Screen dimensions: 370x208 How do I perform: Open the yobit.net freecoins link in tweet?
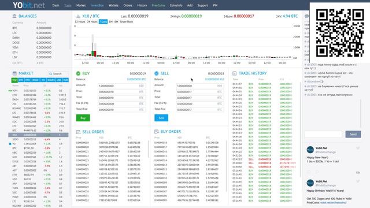click(333, 203)
